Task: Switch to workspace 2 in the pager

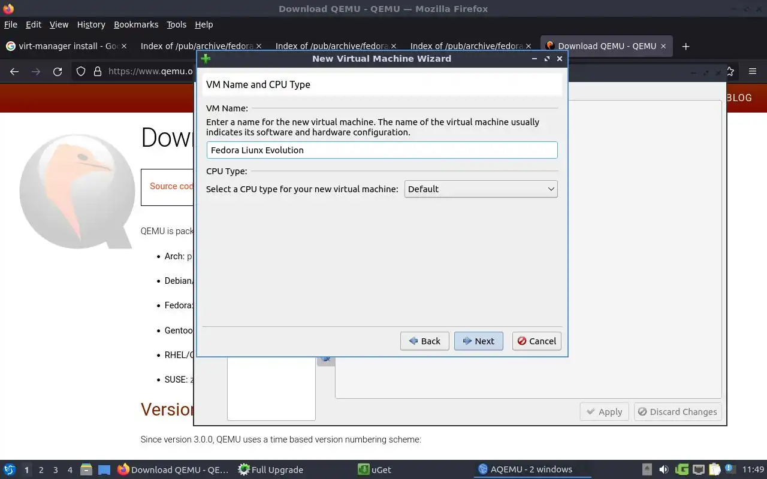Action: (41, 470)
